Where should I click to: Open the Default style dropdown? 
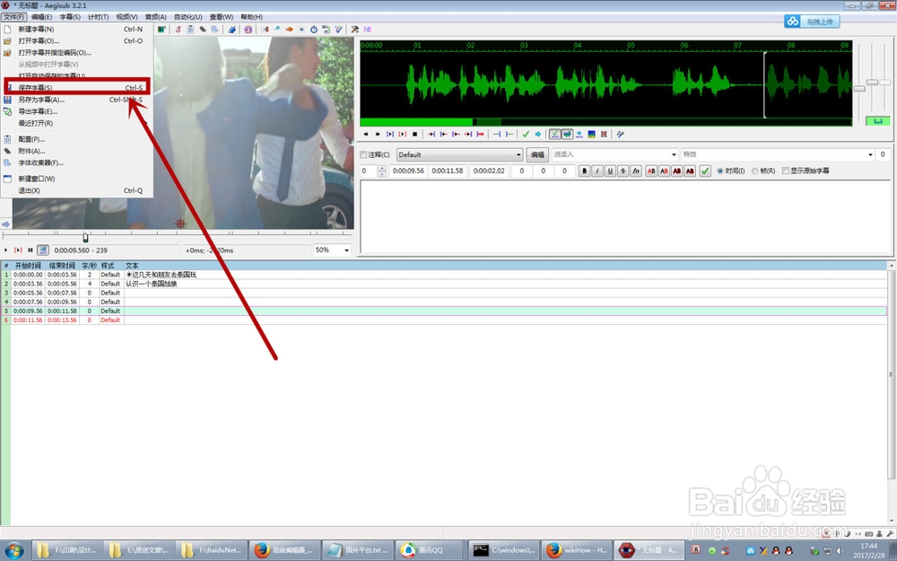point(460,154)
